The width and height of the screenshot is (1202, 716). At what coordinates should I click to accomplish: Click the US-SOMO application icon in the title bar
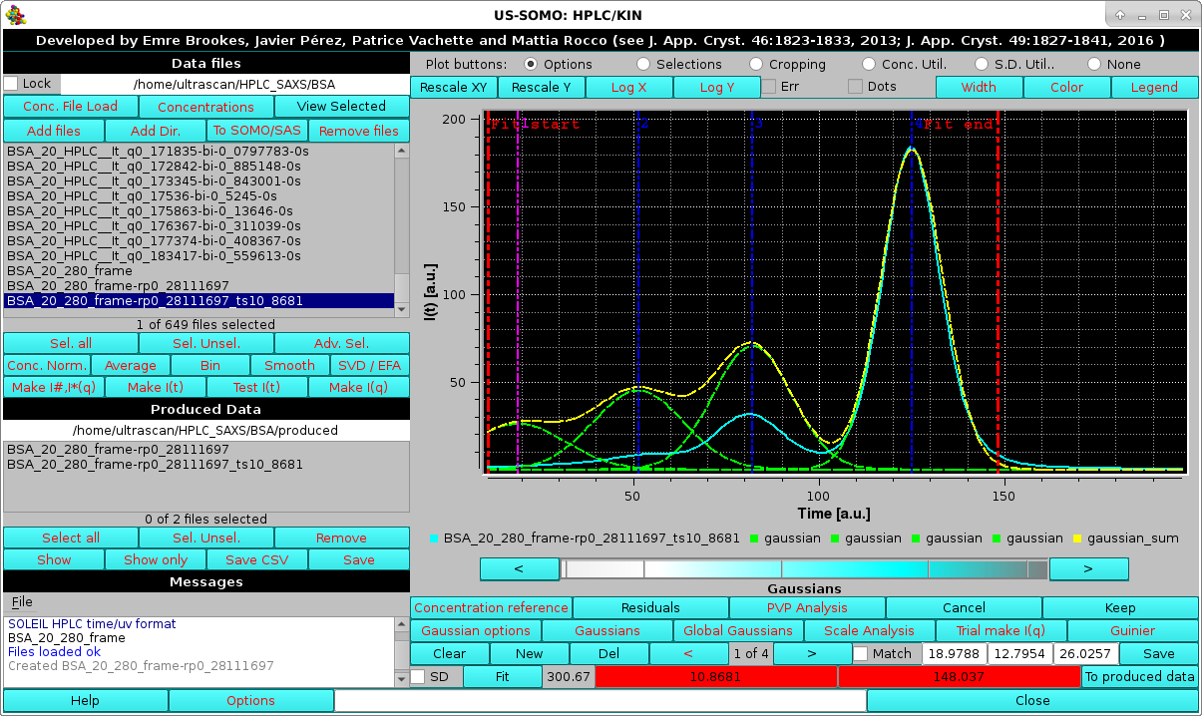[x=17, y=15]
